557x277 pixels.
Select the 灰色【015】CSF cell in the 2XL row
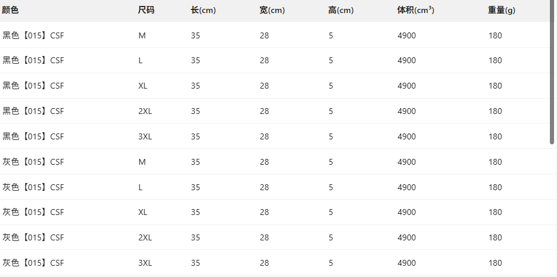[33, 237]
